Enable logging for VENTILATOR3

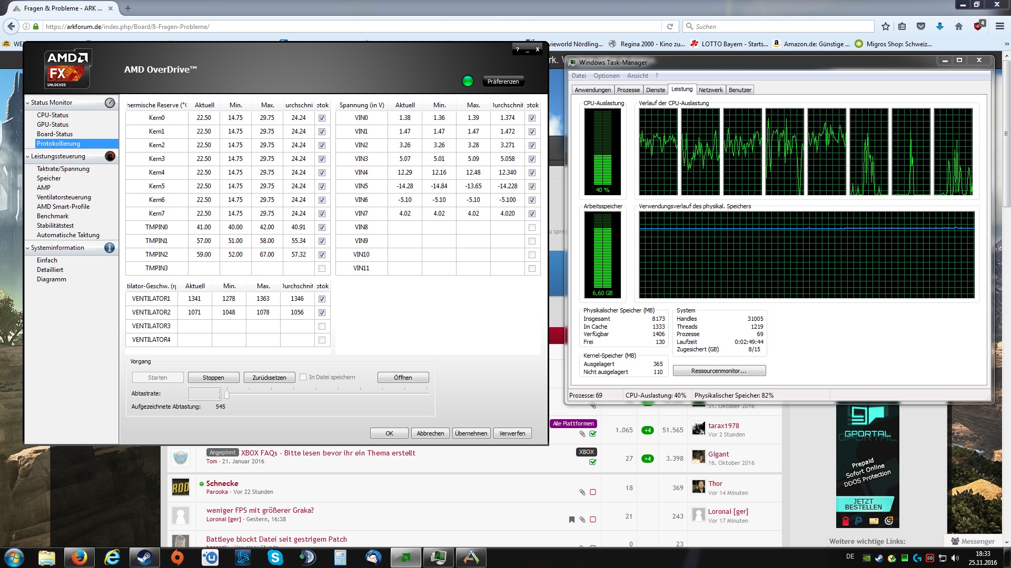point(322,327)
